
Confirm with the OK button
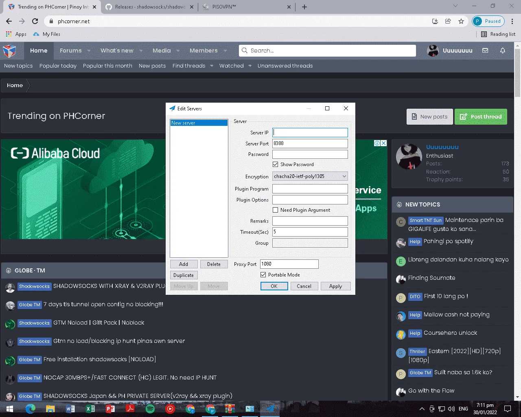point(274,286)
